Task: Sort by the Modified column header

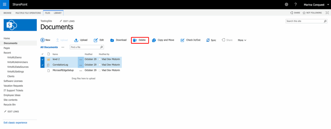Action: pyautogui.click(x=89, y=54)
